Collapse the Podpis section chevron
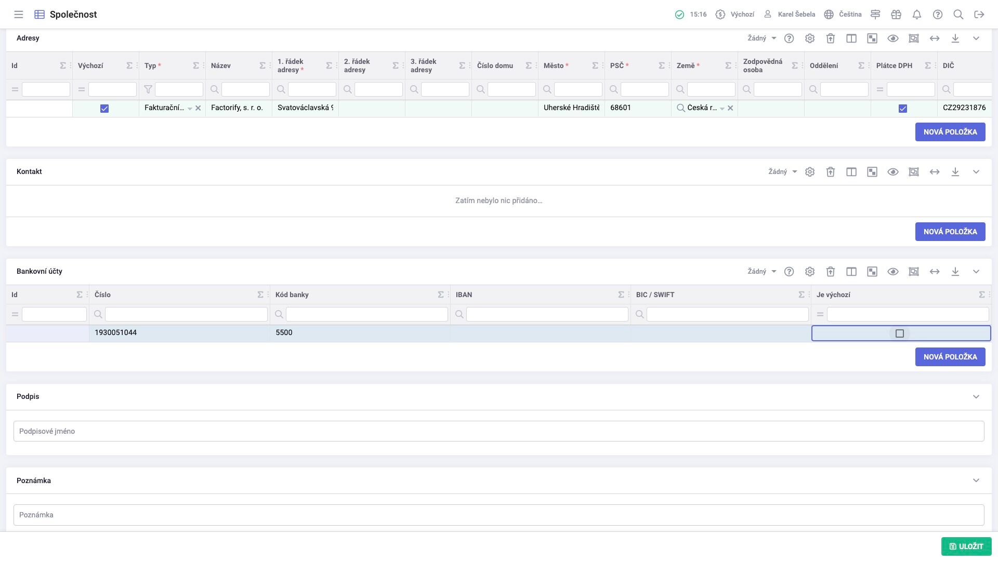This screenshot has height=561, width=998. (976, 397)
